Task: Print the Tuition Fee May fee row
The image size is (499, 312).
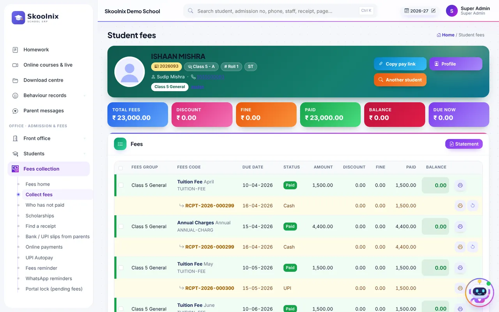Action: pyautogui.click(x=460, y=268)
